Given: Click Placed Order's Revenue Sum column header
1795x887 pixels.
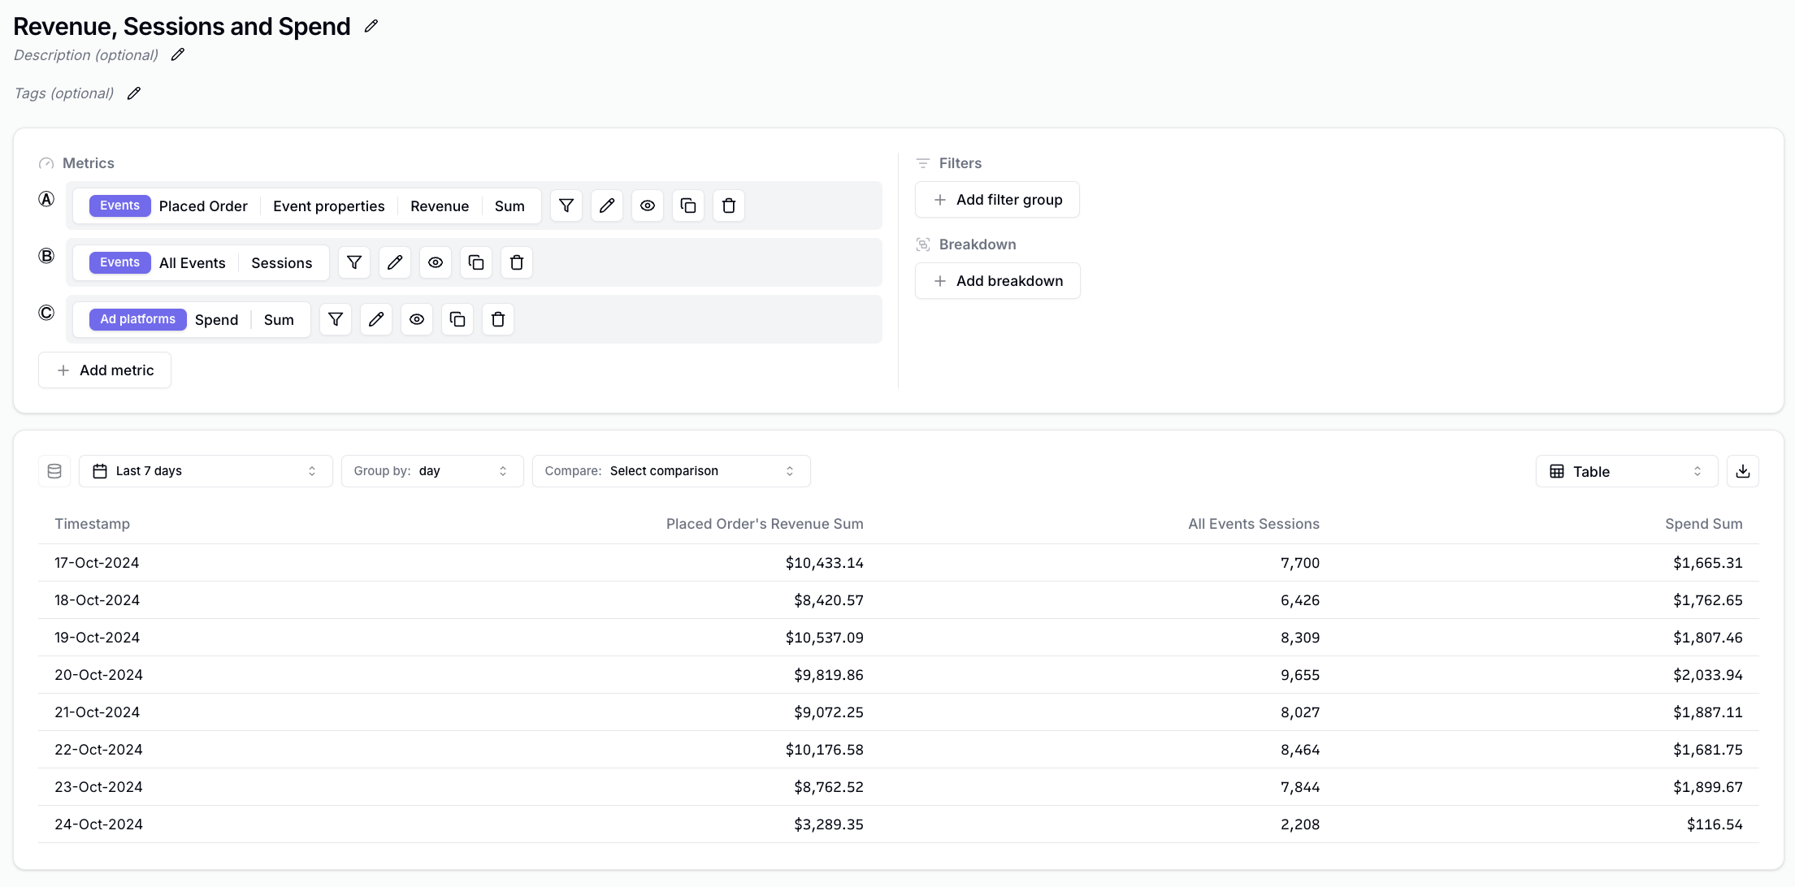Looking at the screenshot, I should pos(765,524).
